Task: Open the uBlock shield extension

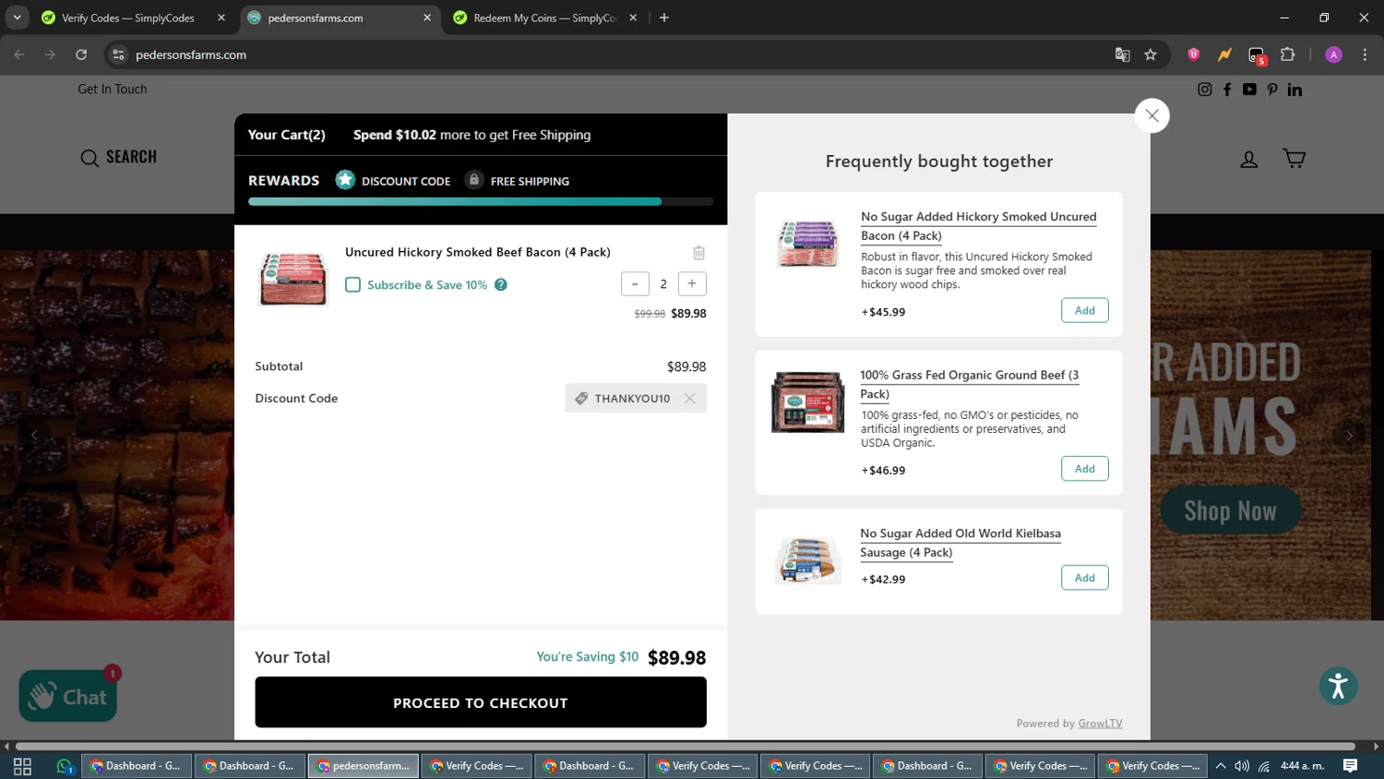Action: (x=1193, y=54)
